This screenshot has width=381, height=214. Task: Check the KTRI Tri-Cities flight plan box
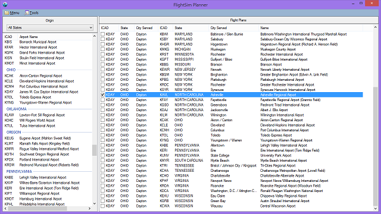click(x=102, y=165)
